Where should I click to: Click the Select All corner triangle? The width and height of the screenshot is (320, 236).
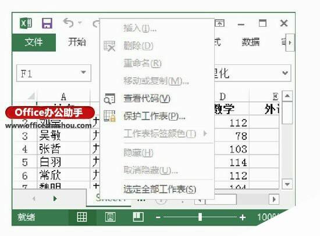pyautogui.click(x=31, y=96)
